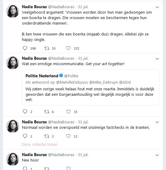Like the 'factchecks in de kranten' tweet

click(x=68, y=136)
